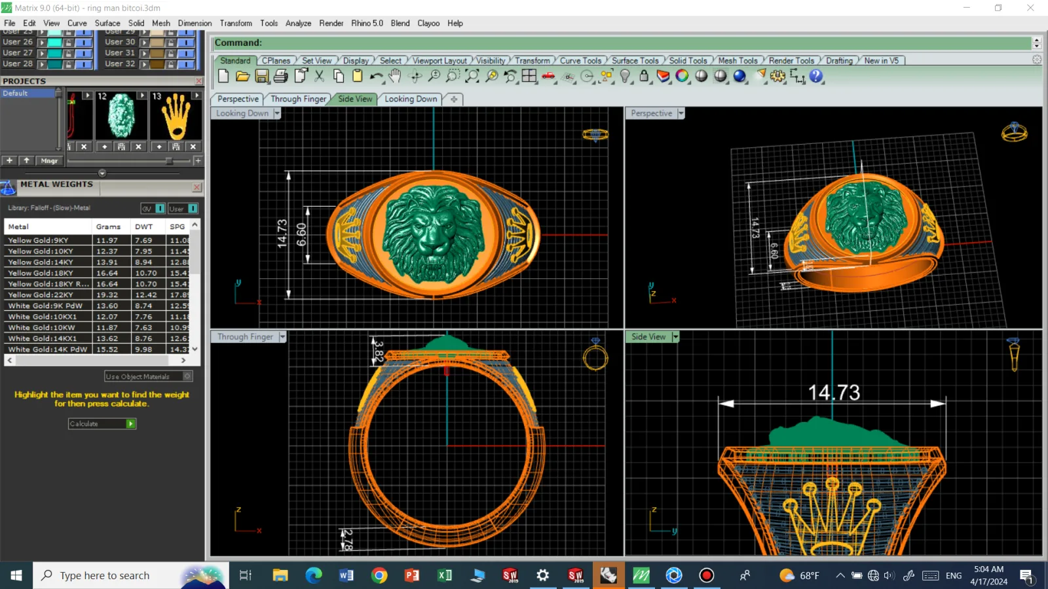
Task: Switch to the Through Finger viewport tab
Action: [x=298, y=99]
